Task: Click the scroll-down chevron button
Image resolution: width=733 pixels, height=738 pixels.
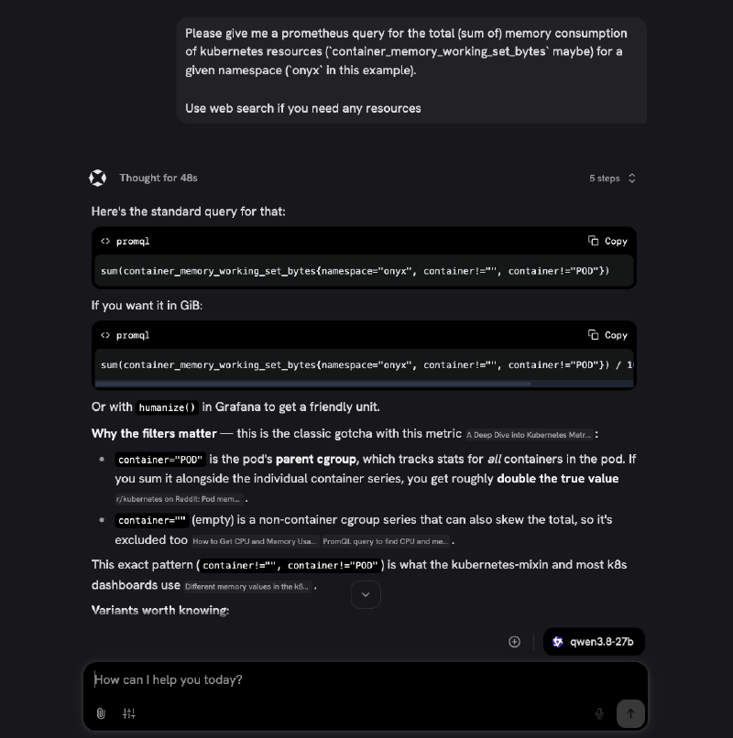Action: coord(366,594)
